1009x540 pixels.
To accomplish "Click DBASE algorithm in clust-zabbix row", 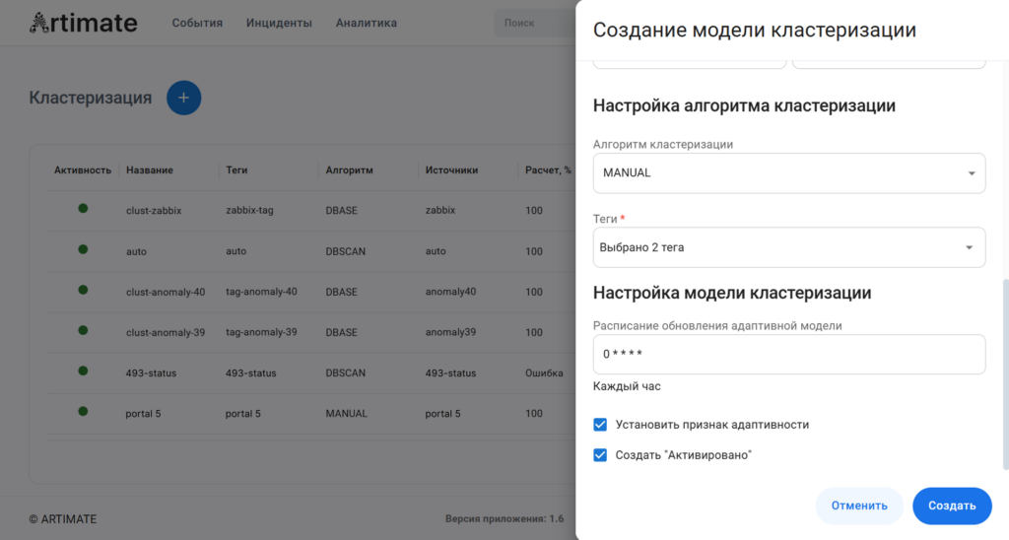I will coord(342,211).
